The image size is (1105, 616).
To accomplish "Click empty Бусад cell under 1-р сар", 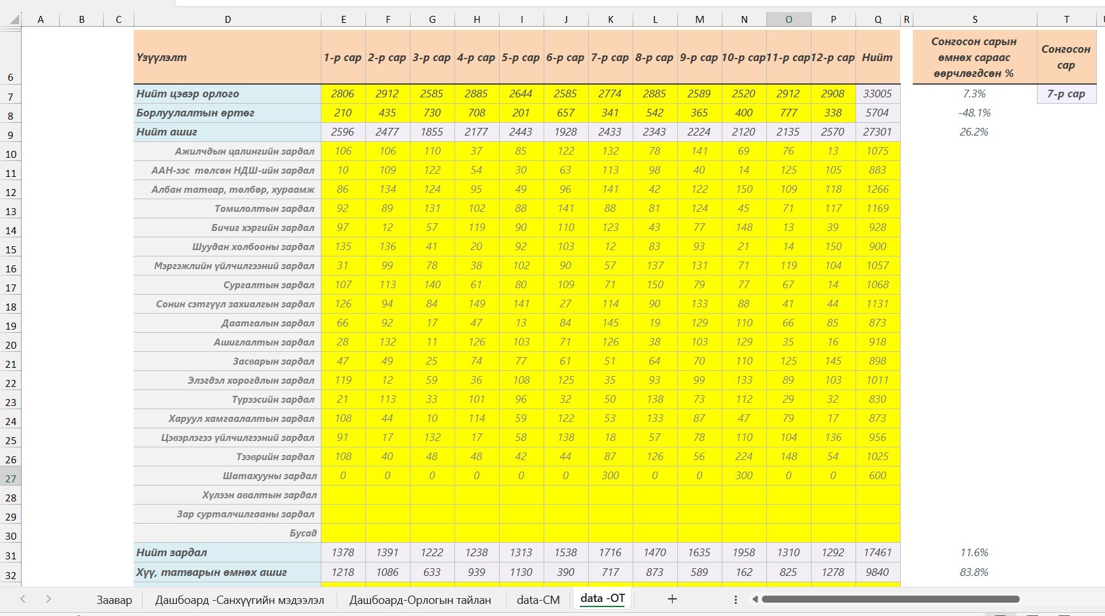I will [x=343, y=533].
